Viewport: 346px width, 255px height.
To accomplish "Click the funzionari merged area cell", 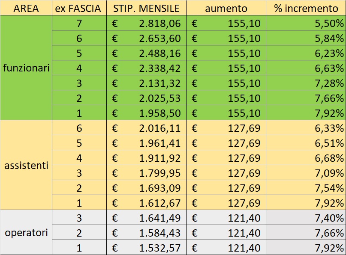I will [x=26, y=68].
